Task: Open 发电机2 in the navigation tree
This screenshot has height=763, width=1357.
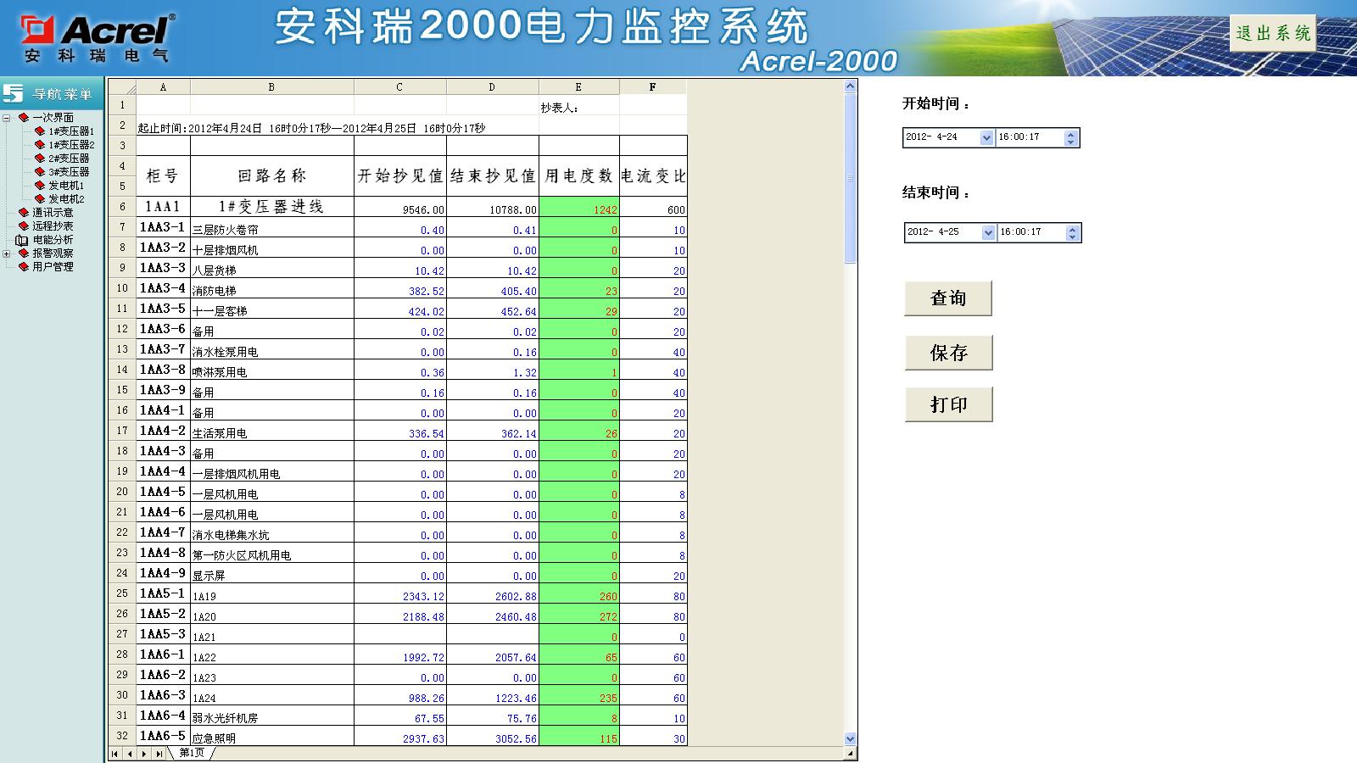Action: pos(66,199)
